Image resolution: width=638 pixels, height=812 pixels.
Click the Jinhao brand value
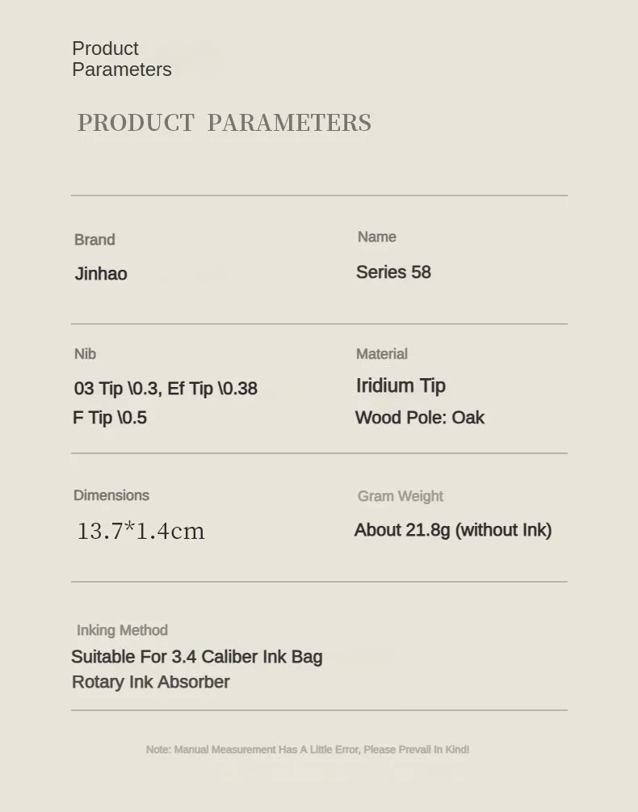coord(101,273)
